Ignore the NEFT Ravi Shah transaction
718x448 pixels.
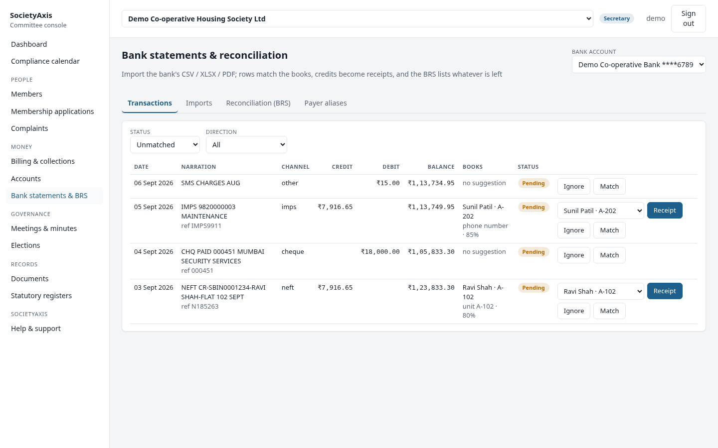(574, 311)
